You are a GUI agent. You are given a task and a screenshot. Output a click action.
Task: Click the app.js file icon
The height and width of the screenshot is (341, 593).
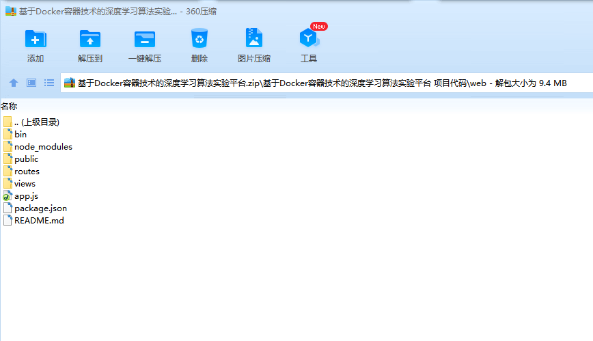click(8, 195)
